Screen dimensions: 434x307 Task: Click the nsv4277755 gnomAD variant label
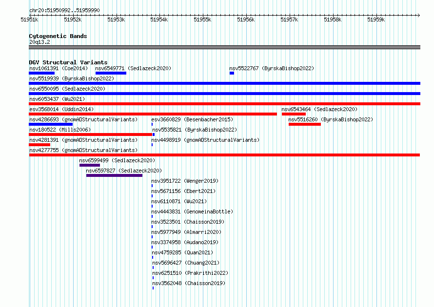[x=83, y=150]
